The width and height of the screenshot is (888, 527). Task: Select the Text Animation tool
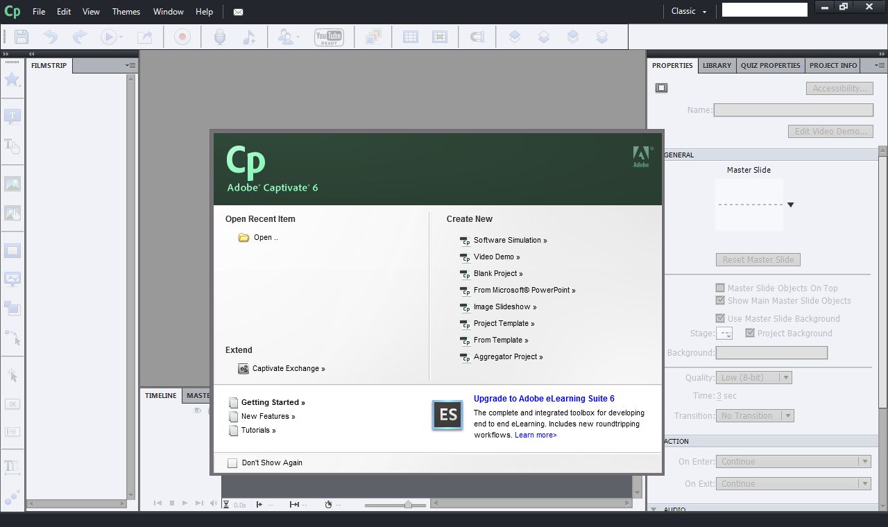pyautogui.click(x=12, y=466)
